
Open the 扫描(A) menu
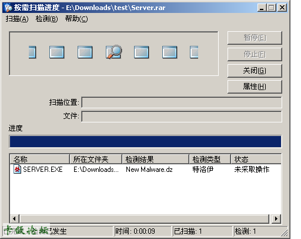click(x=17, y=19)
